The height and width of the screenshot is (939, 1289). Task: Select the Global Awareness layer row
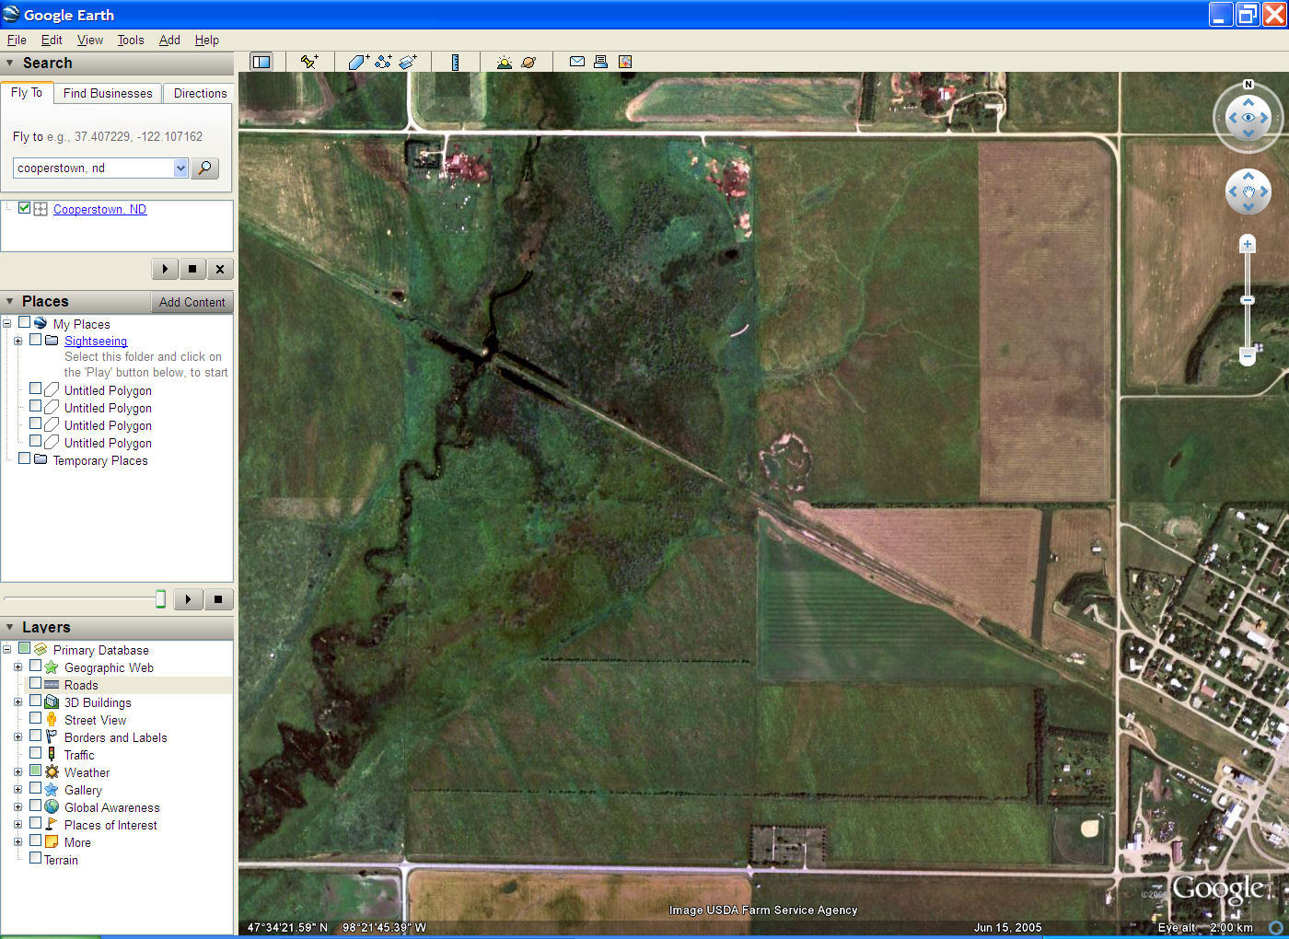tap(111, 807)
